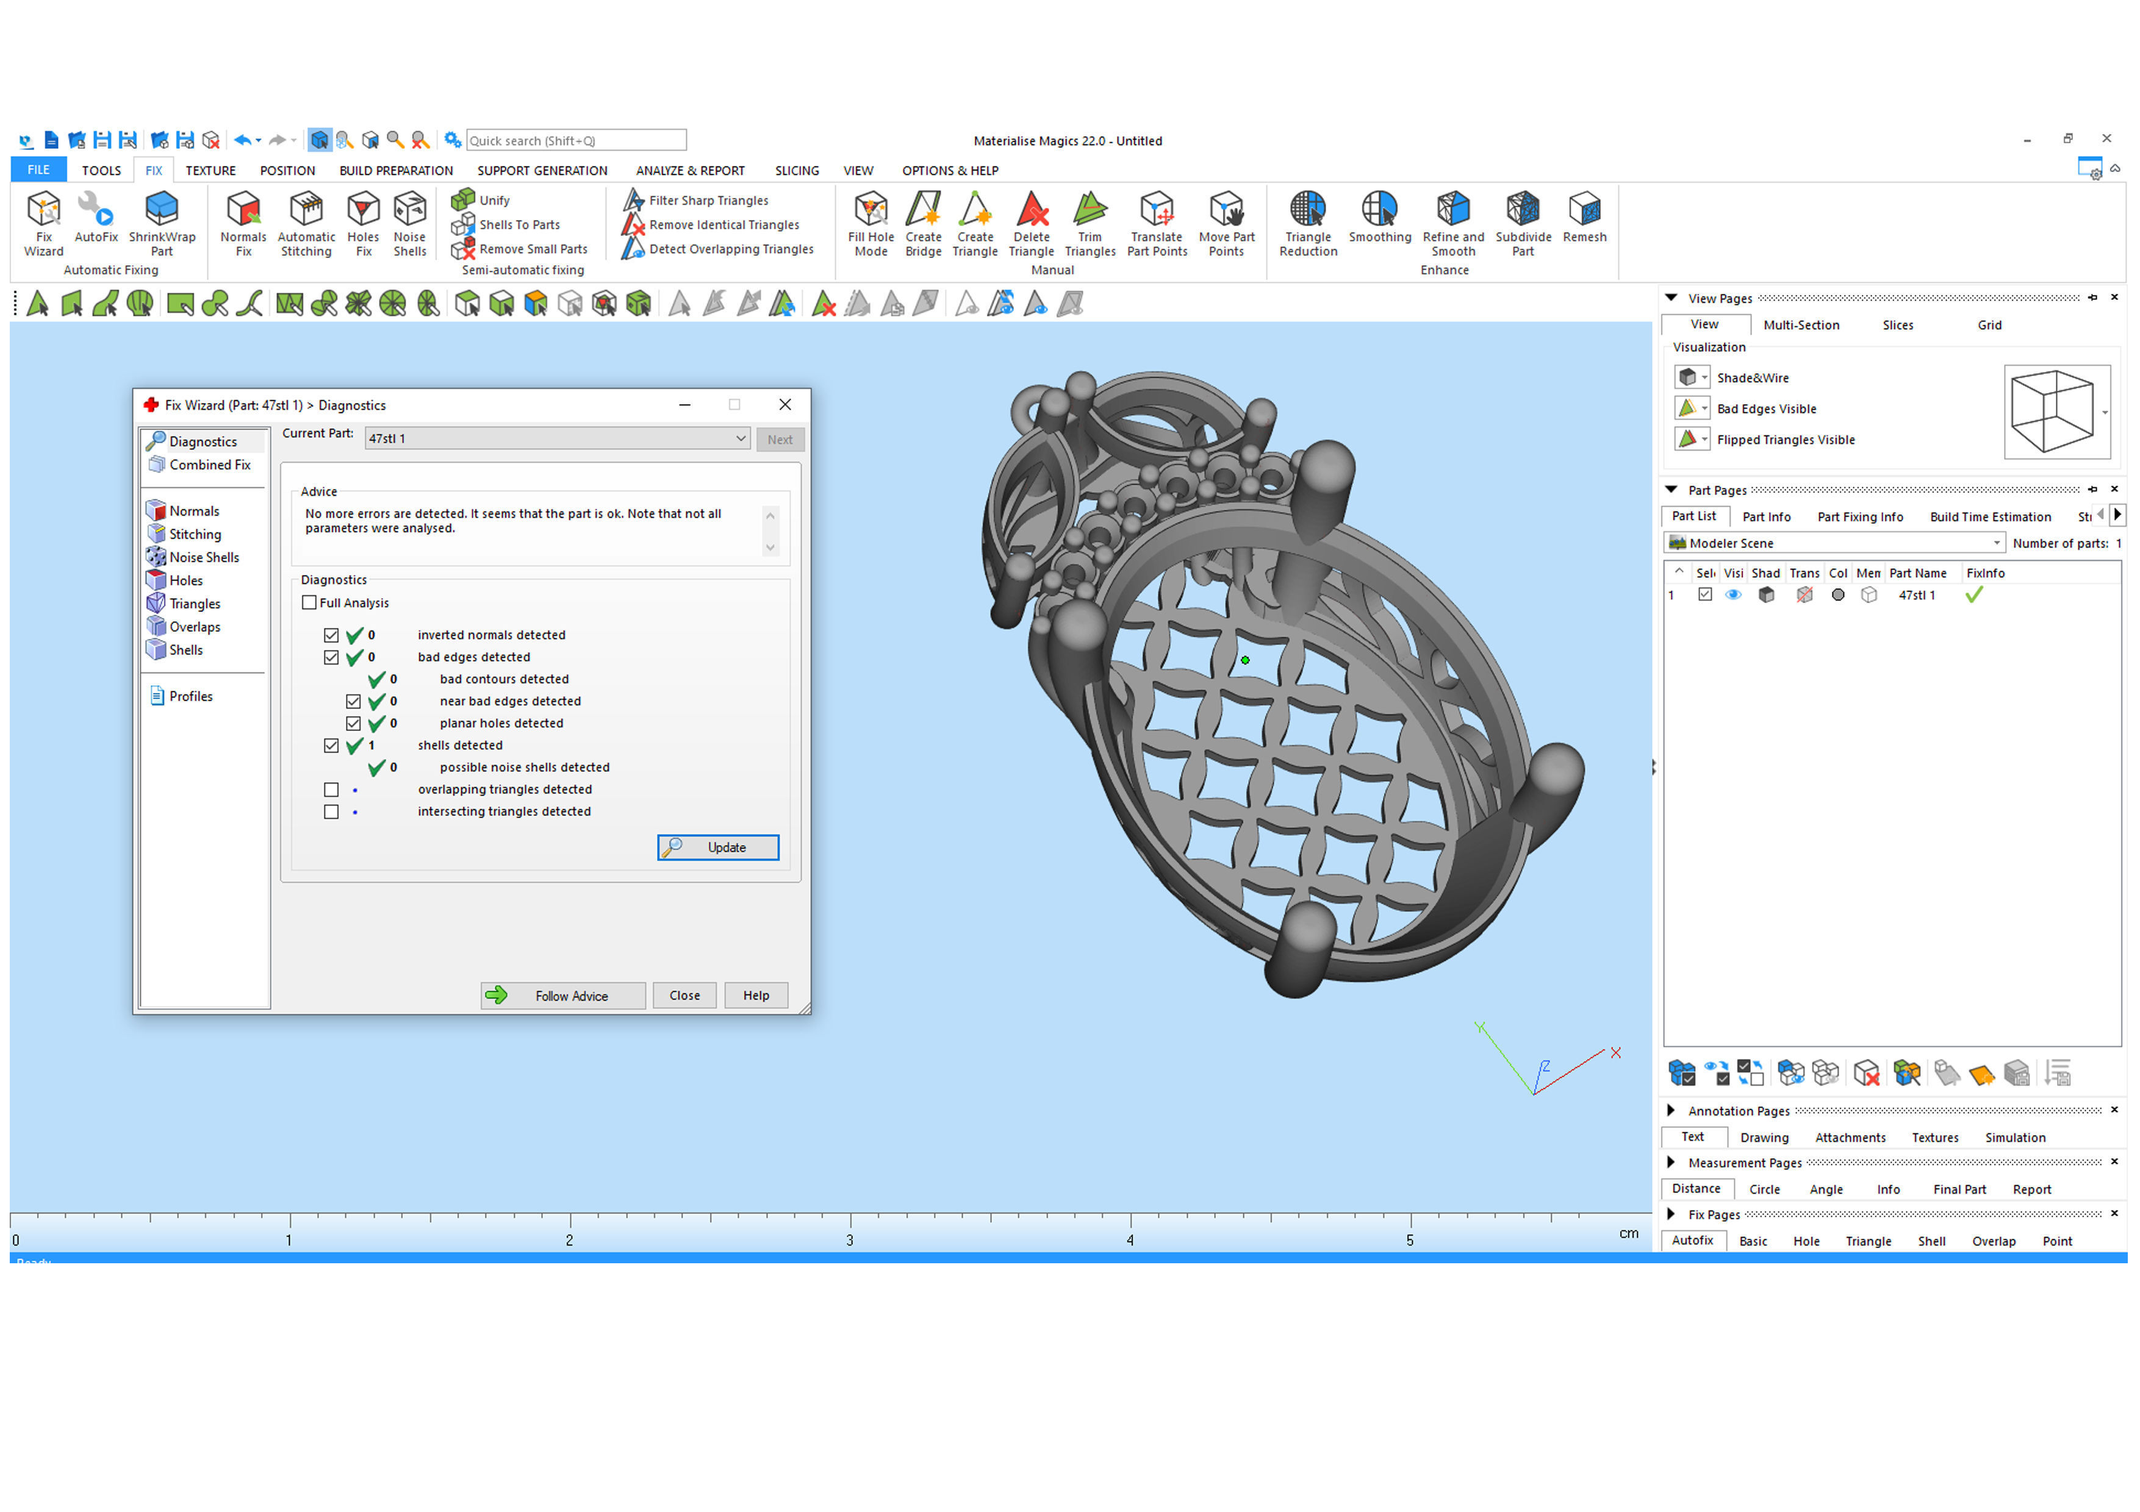The width and height of the screenshot is (2140, 1512).
Task: Open the Current Part dropdown
Action: coord(740,439)
